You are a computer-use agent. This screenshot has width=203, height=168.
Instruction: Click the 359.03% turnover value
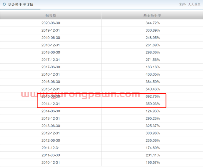pyautogui.click(x=153, y=104)
